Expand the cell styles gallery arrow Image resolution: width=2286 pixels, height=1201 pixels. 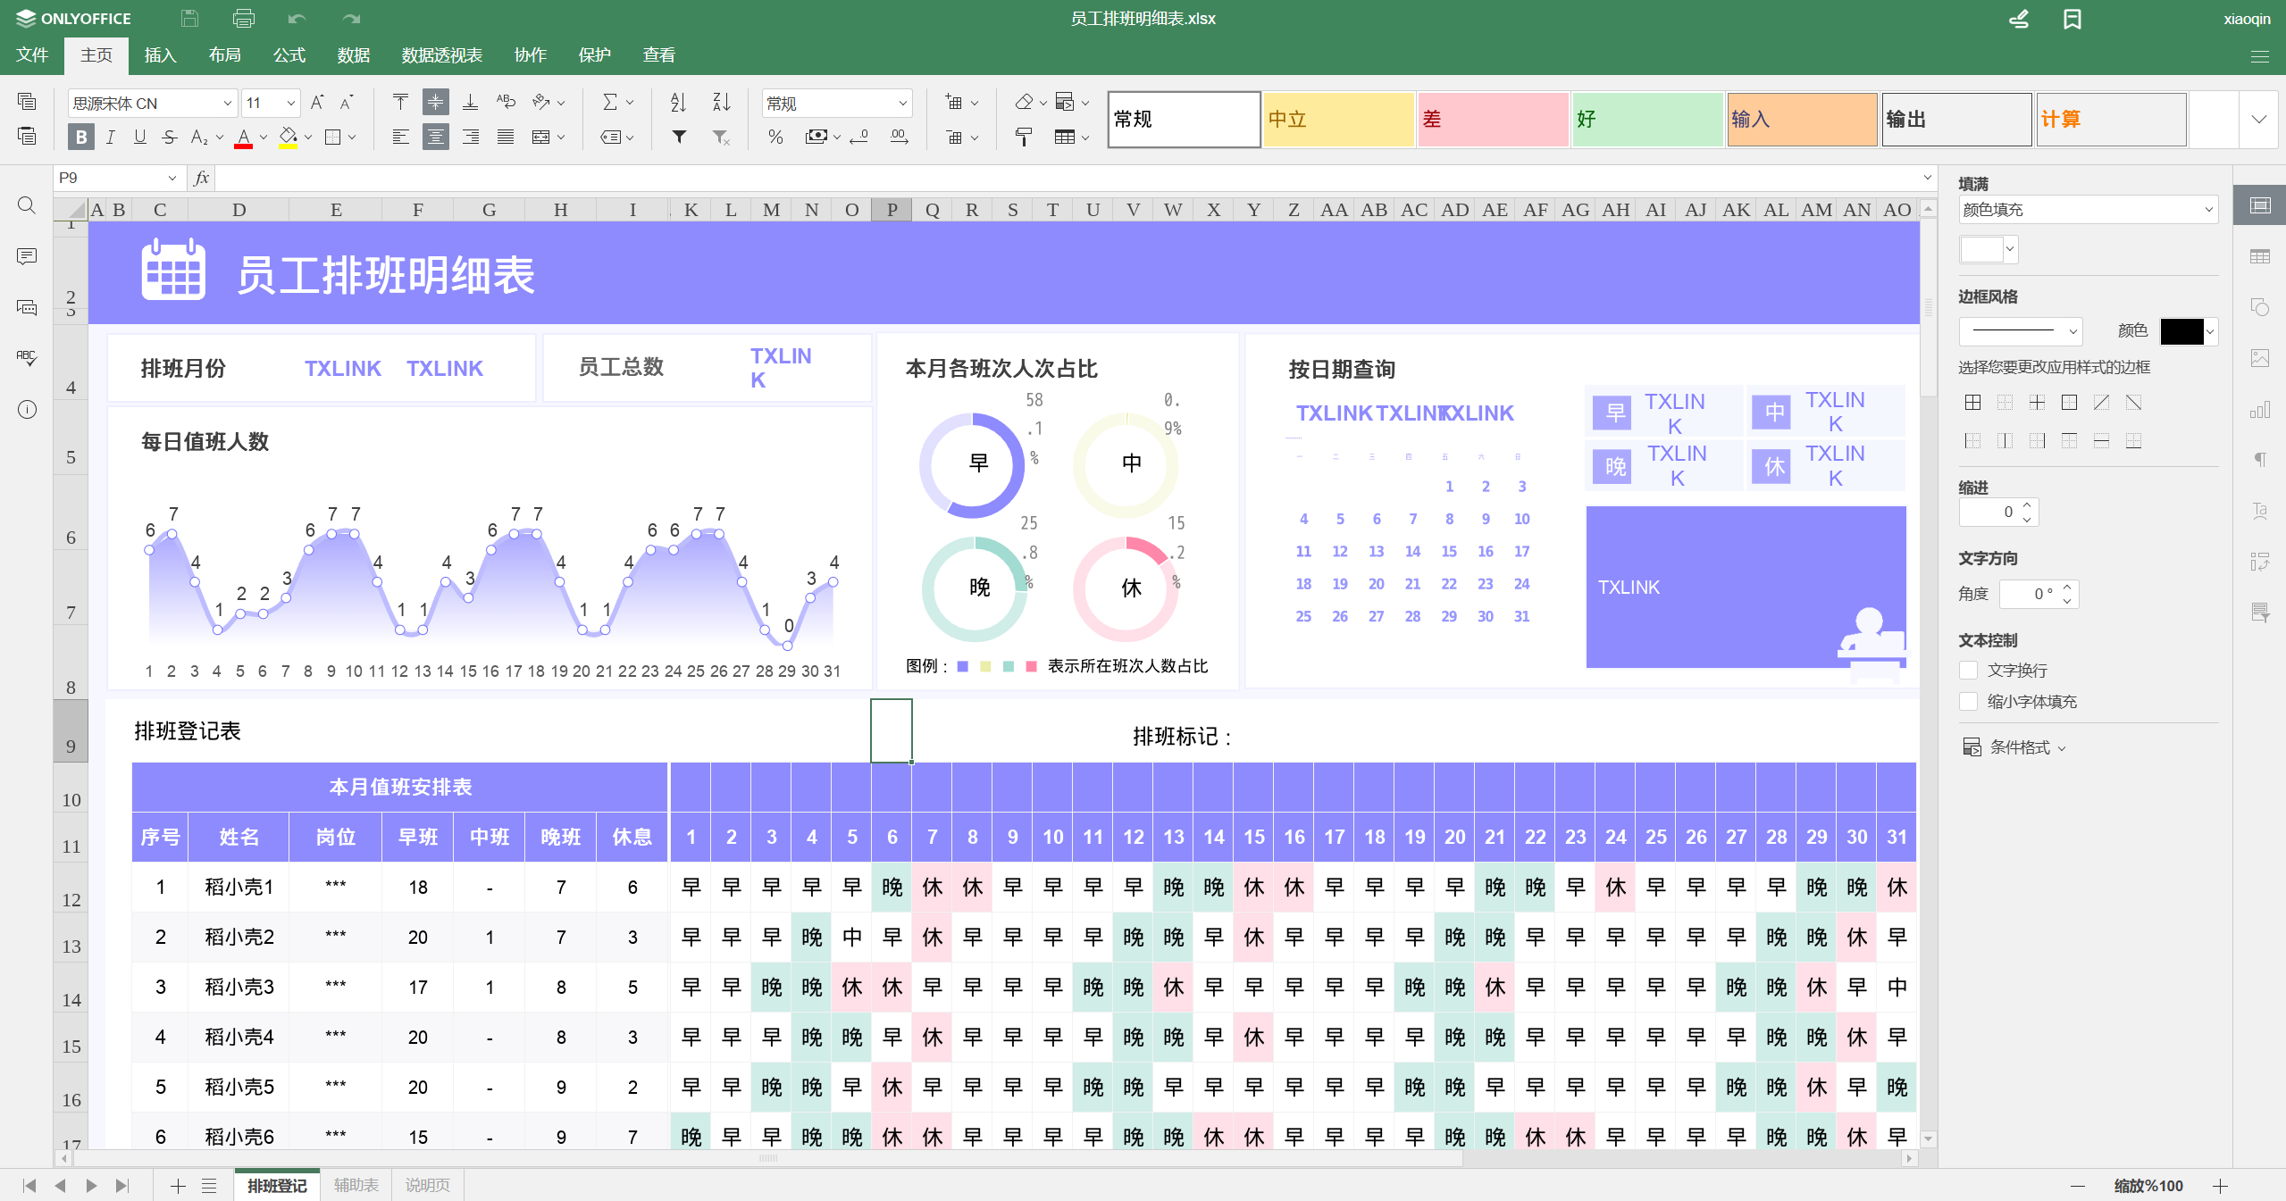(x=2259, y=120)
